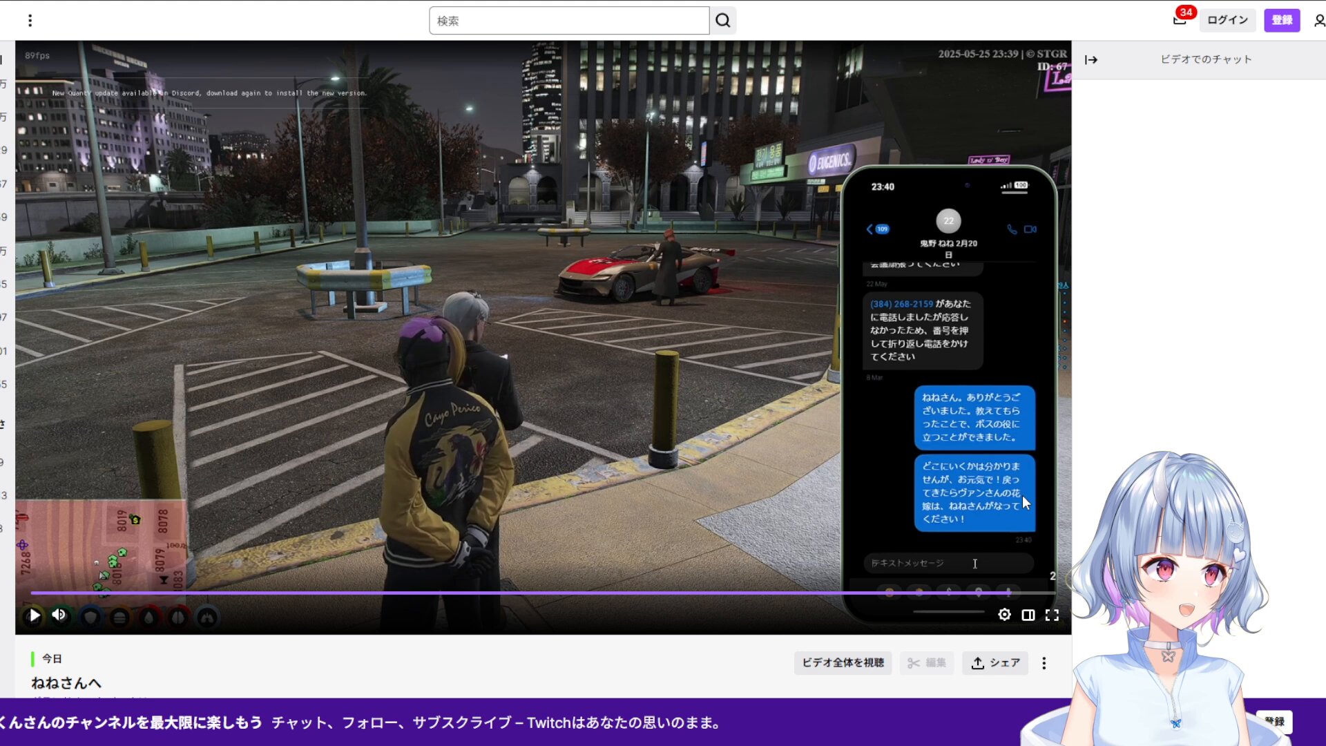Click phone number (384) 268-2159 link
Viewport: 1326px width, 746px height.
(901, 304)
